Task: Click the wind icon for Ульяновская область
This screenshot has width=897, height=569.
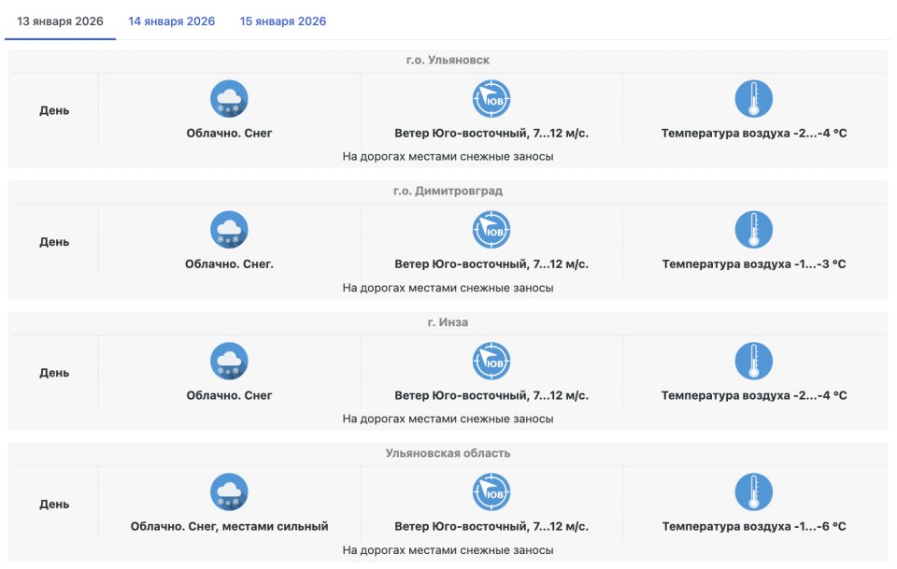Action: [x=491, y=492]
